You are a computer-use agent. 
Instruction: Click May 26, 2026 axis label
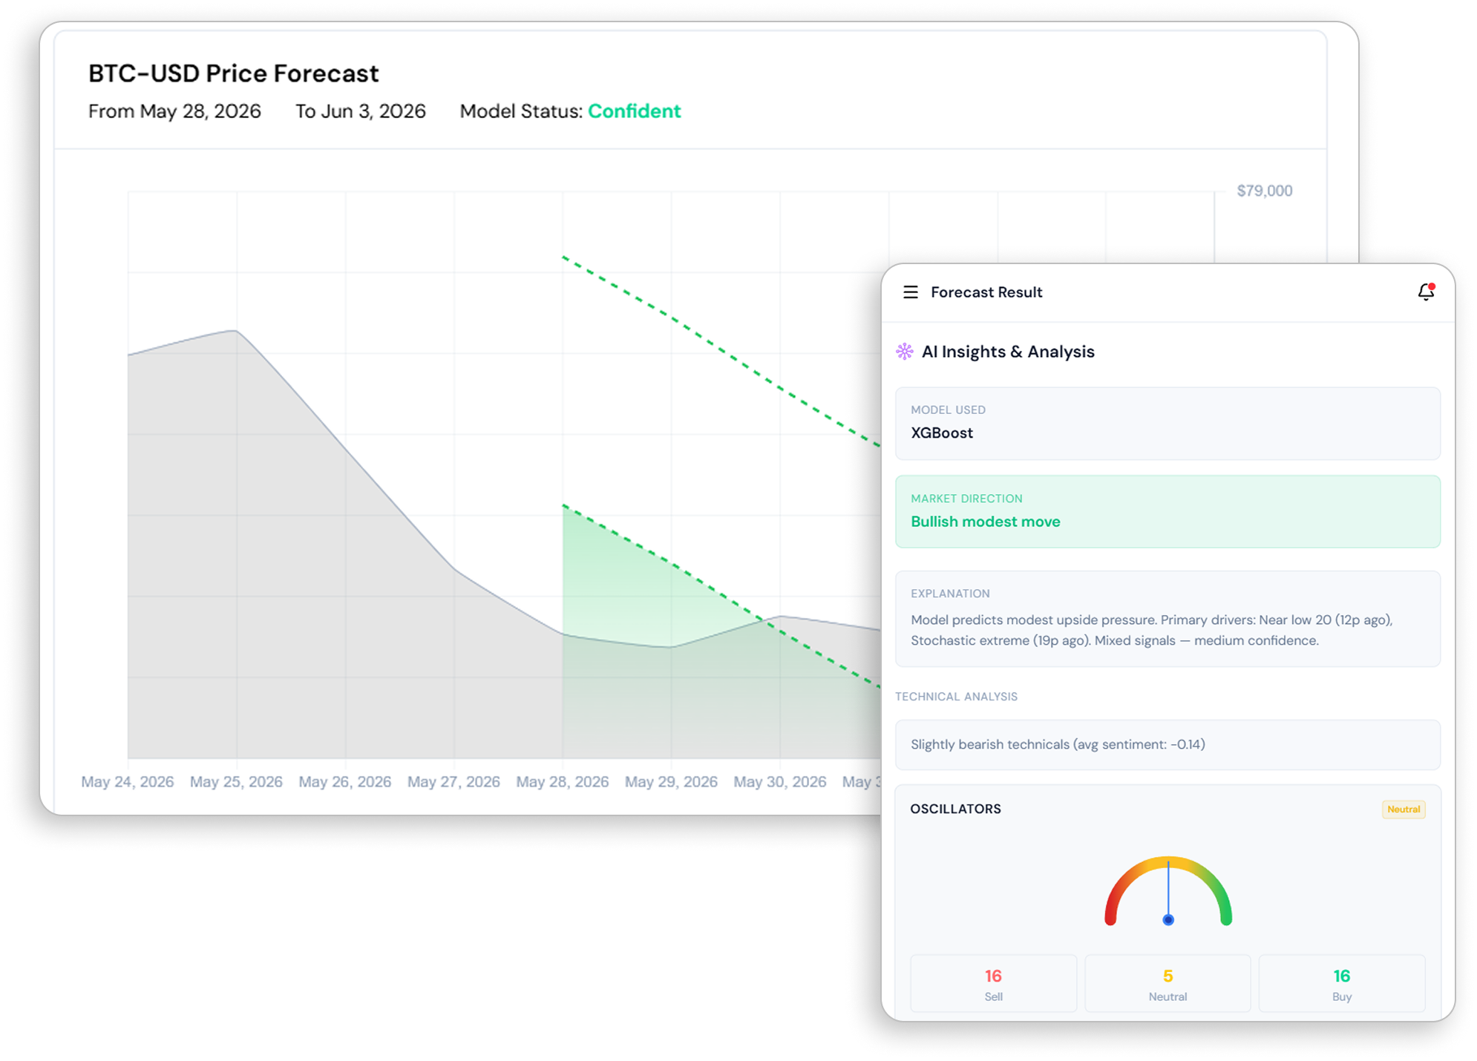coord(344,782)
